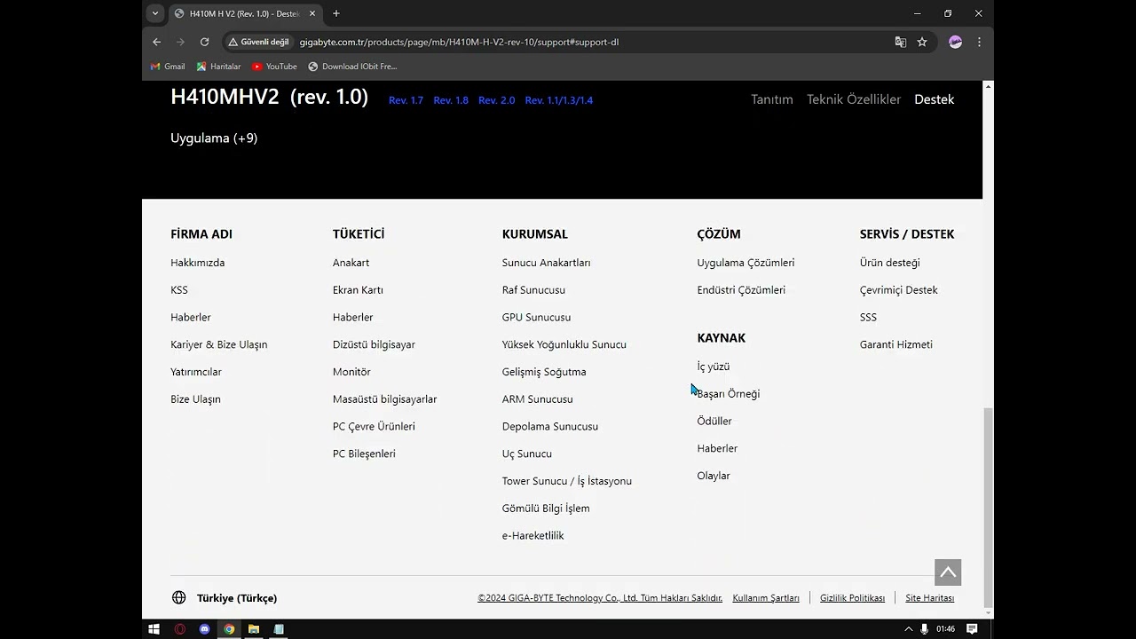Screen dimensions: 1136x639
Task: Open PC Çevre Ürünleri link
Action: click(374, 427)
